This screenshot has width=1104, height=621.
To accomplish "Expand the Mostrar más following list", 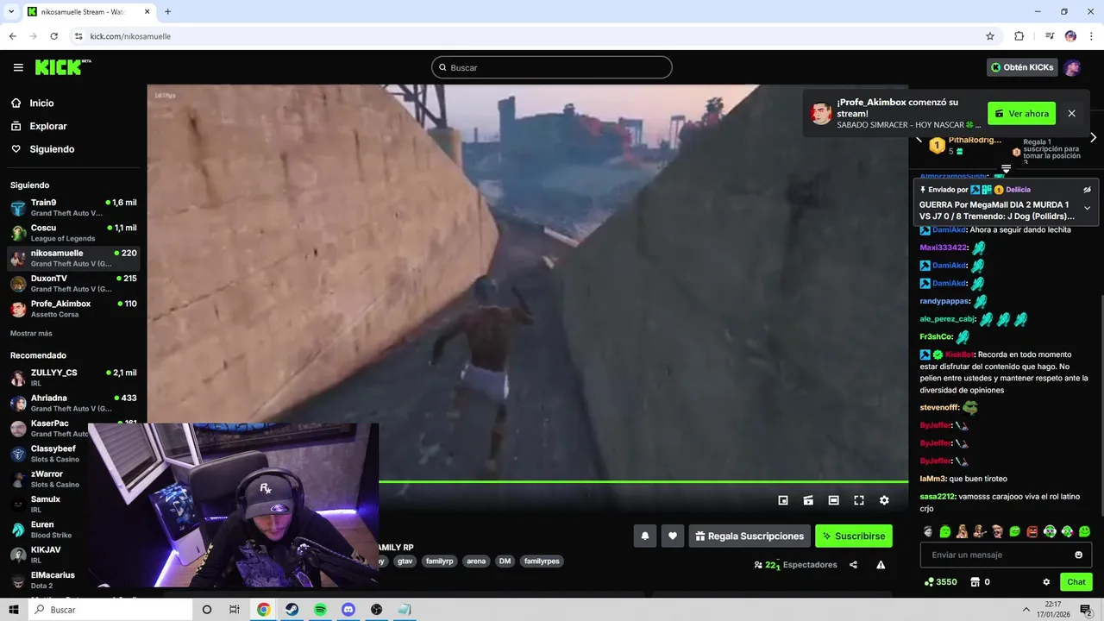I will (x=31, y=333).
